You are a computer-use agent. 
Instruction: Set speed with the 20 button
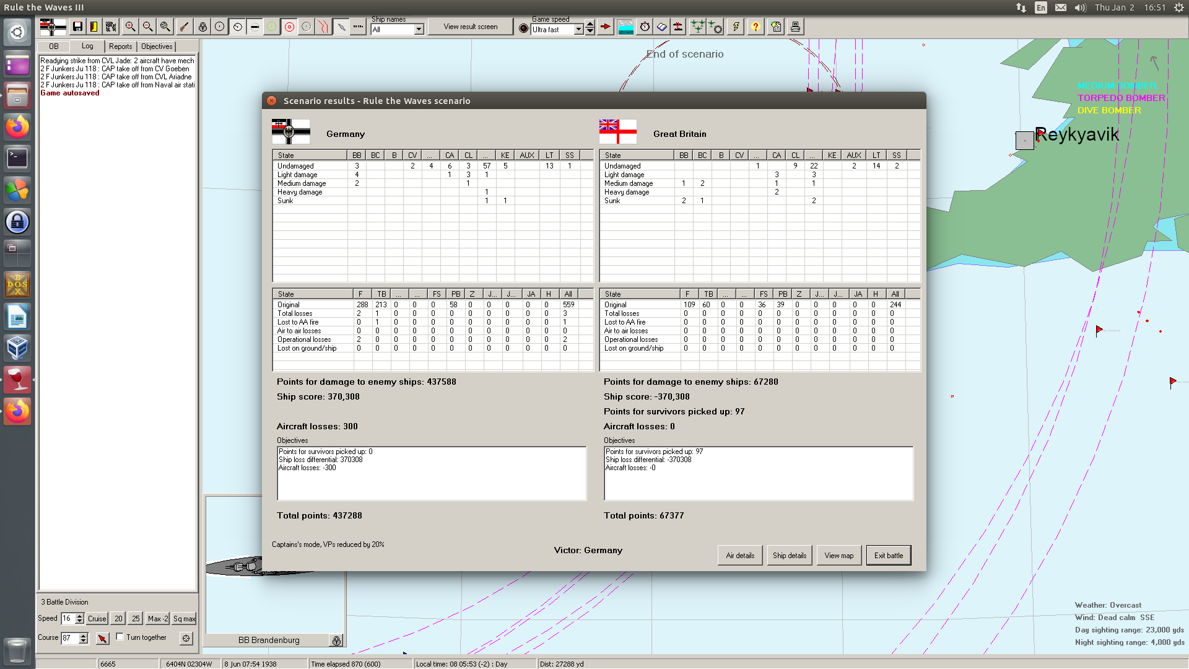[118, 618]
